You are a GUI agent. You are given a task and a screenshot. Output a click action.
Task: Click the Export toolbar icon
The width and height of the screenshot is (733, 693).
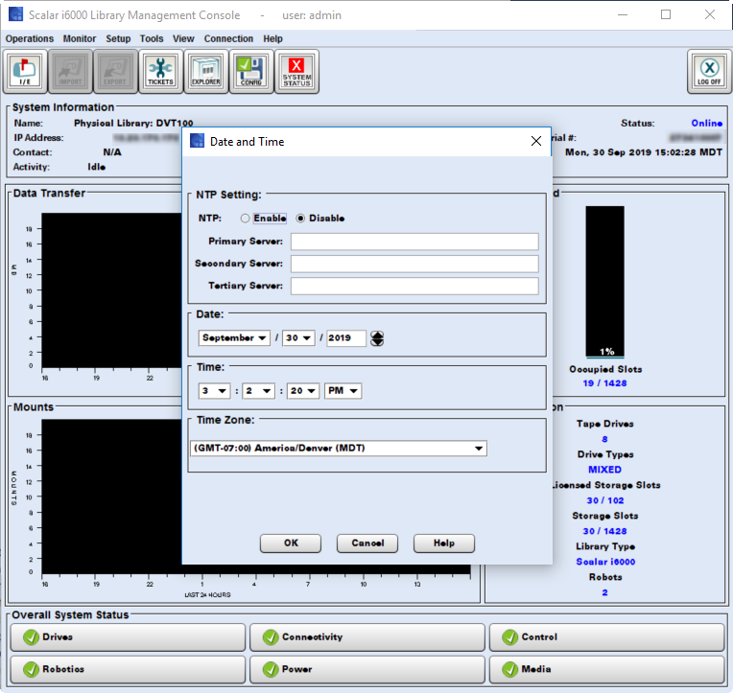[x=115, y=72]
